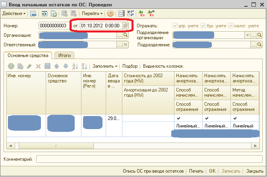Toggle the налог. учете checkbox
267x177 pixels.
click(x=230, y=26)
